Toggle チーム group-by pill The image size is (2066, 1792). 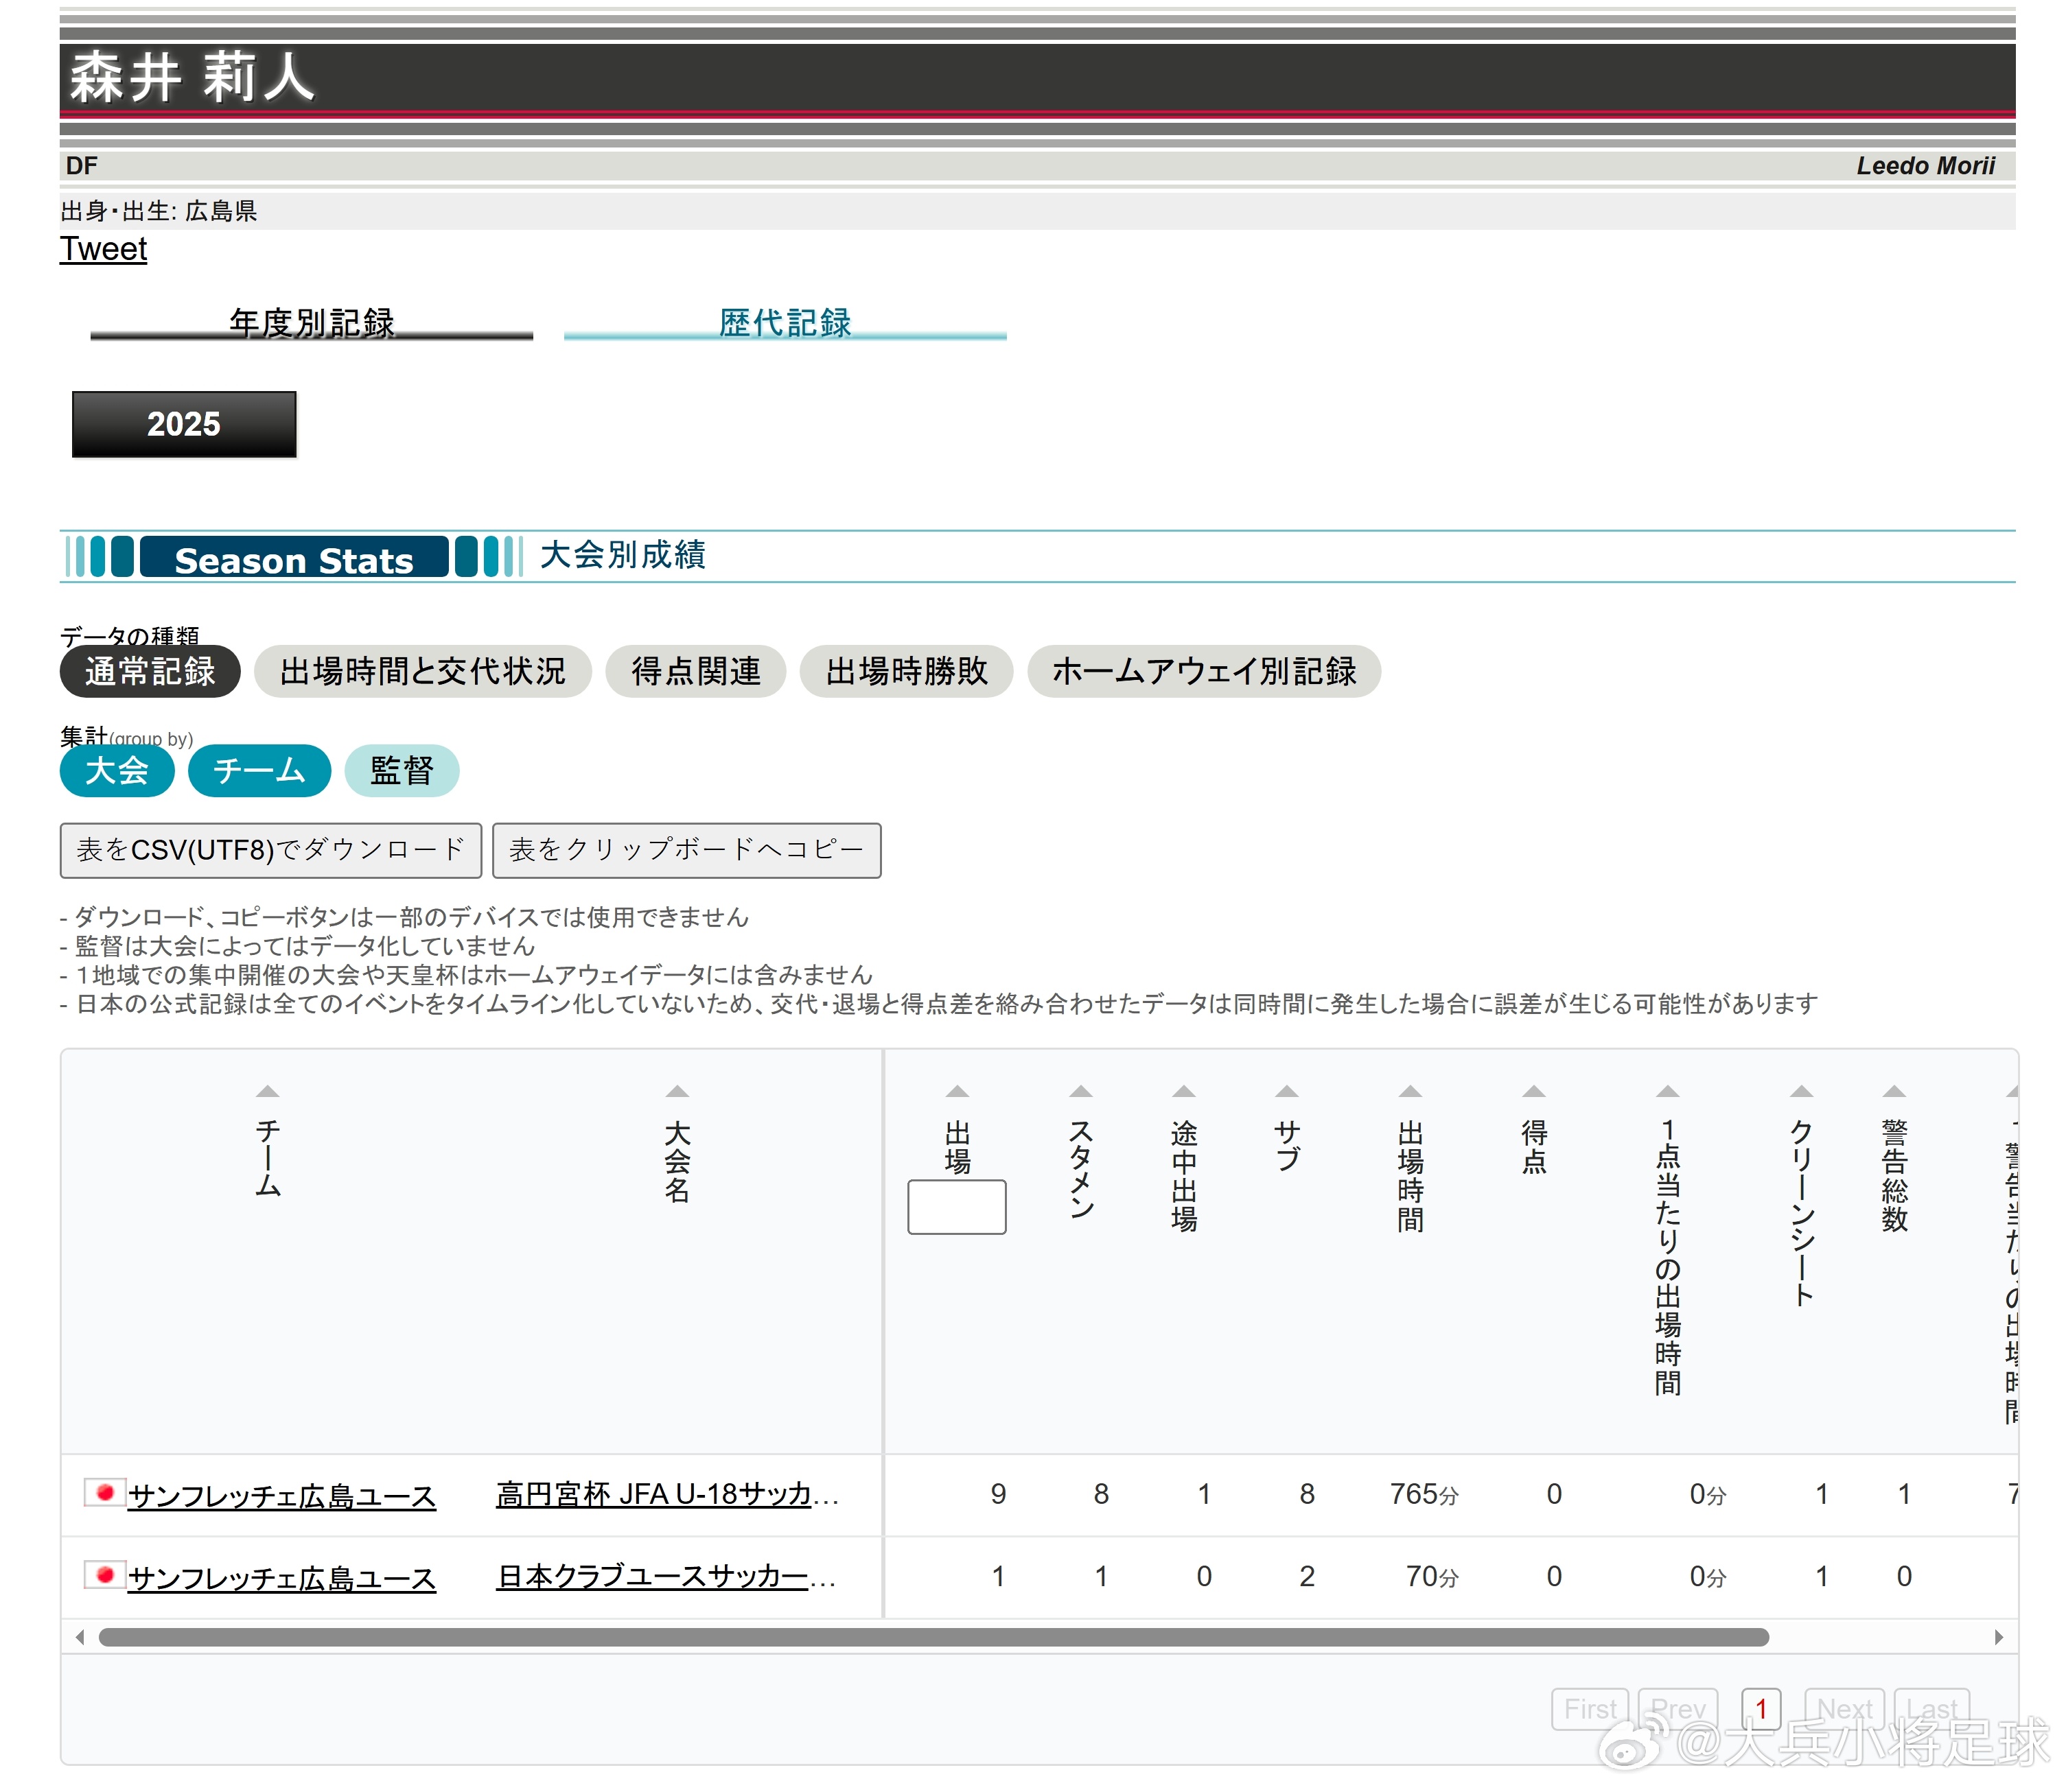coord(259,771)
